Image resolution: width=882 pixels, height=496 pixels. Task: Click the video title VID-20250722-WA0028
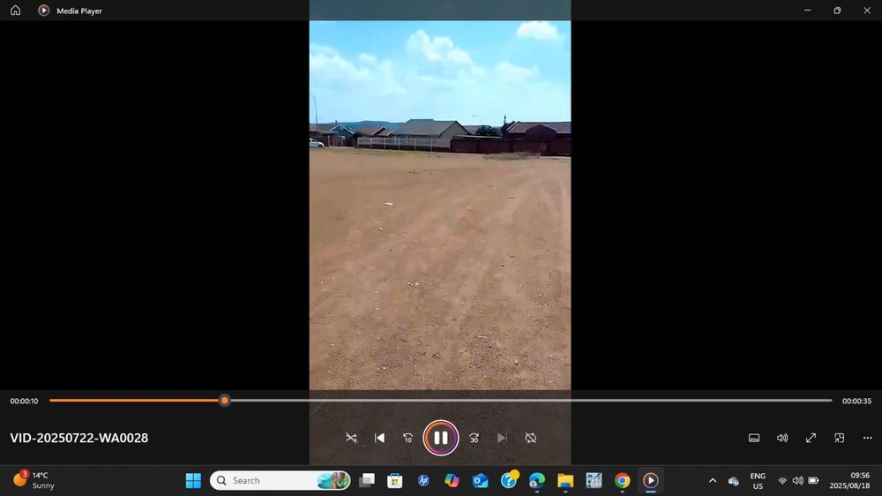point(79,438)
